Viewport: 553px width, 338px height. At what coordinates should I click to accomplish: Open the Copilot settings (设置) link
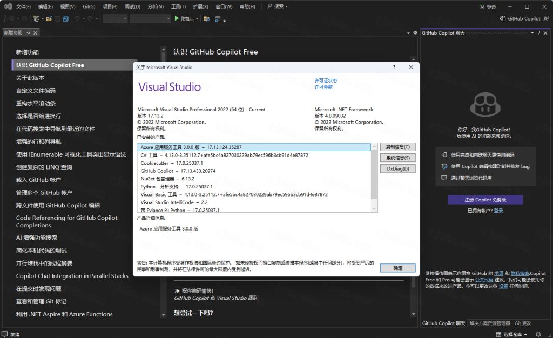[x=503, y=286]
